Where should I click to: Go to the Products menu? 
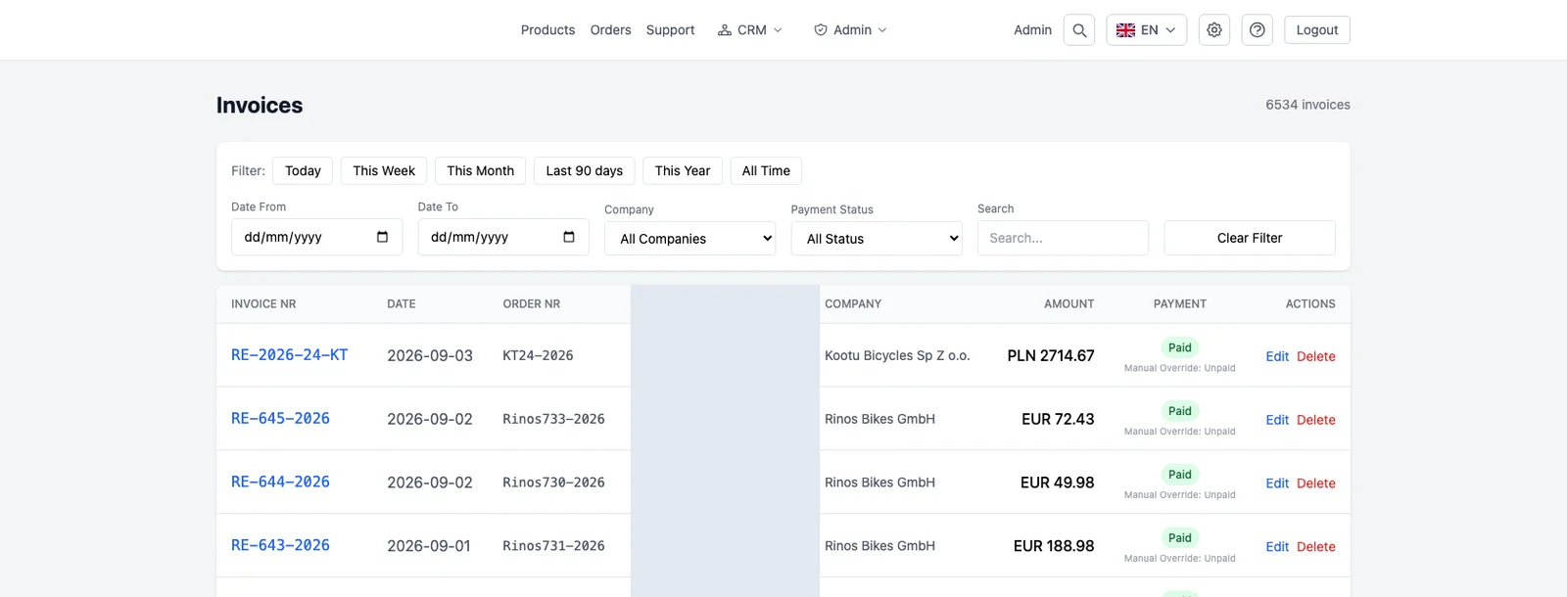(547, 30)
